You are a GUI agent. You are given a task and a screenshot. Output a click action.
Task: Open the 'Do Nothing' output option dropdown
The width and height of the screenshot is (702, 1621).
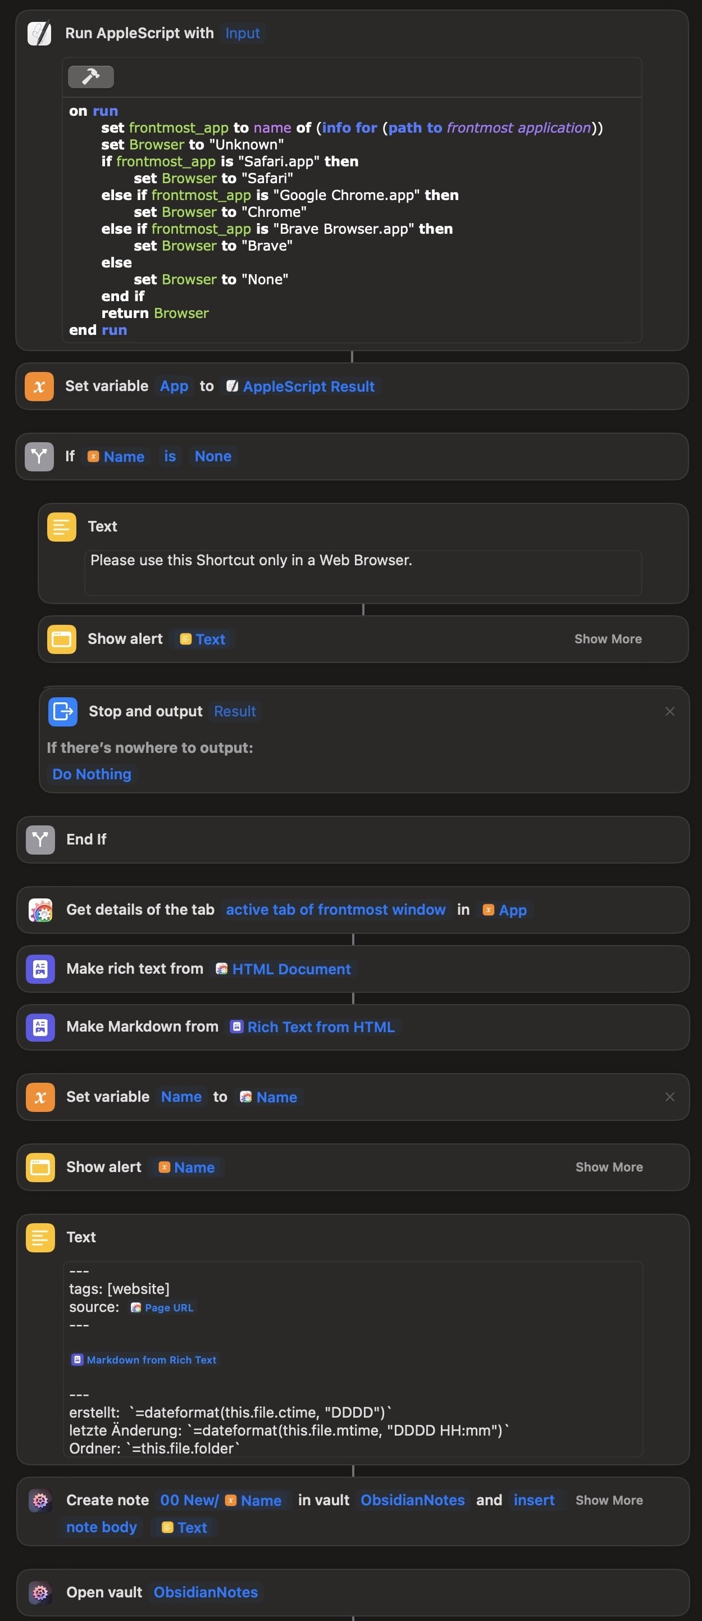92,774
